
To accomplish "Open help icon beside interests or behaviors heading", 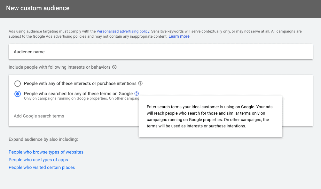I will tap(114, 67).
